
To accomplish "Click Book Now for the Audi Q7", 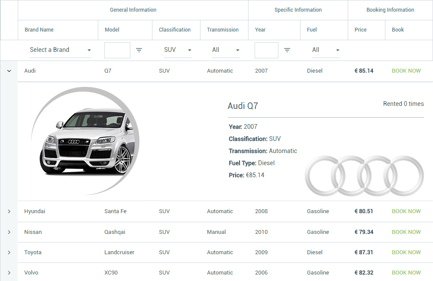I will [x=406, y=71].
